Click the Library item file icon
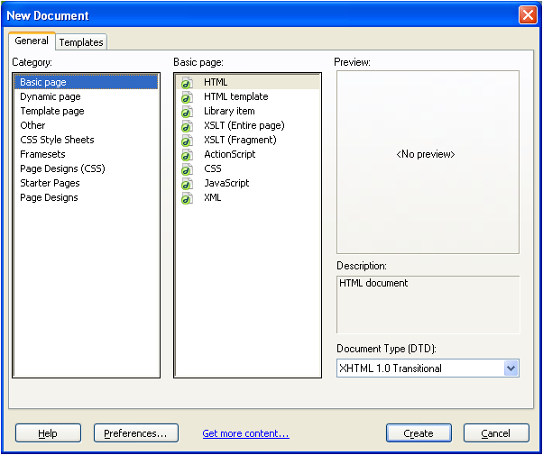 (187, 112)
